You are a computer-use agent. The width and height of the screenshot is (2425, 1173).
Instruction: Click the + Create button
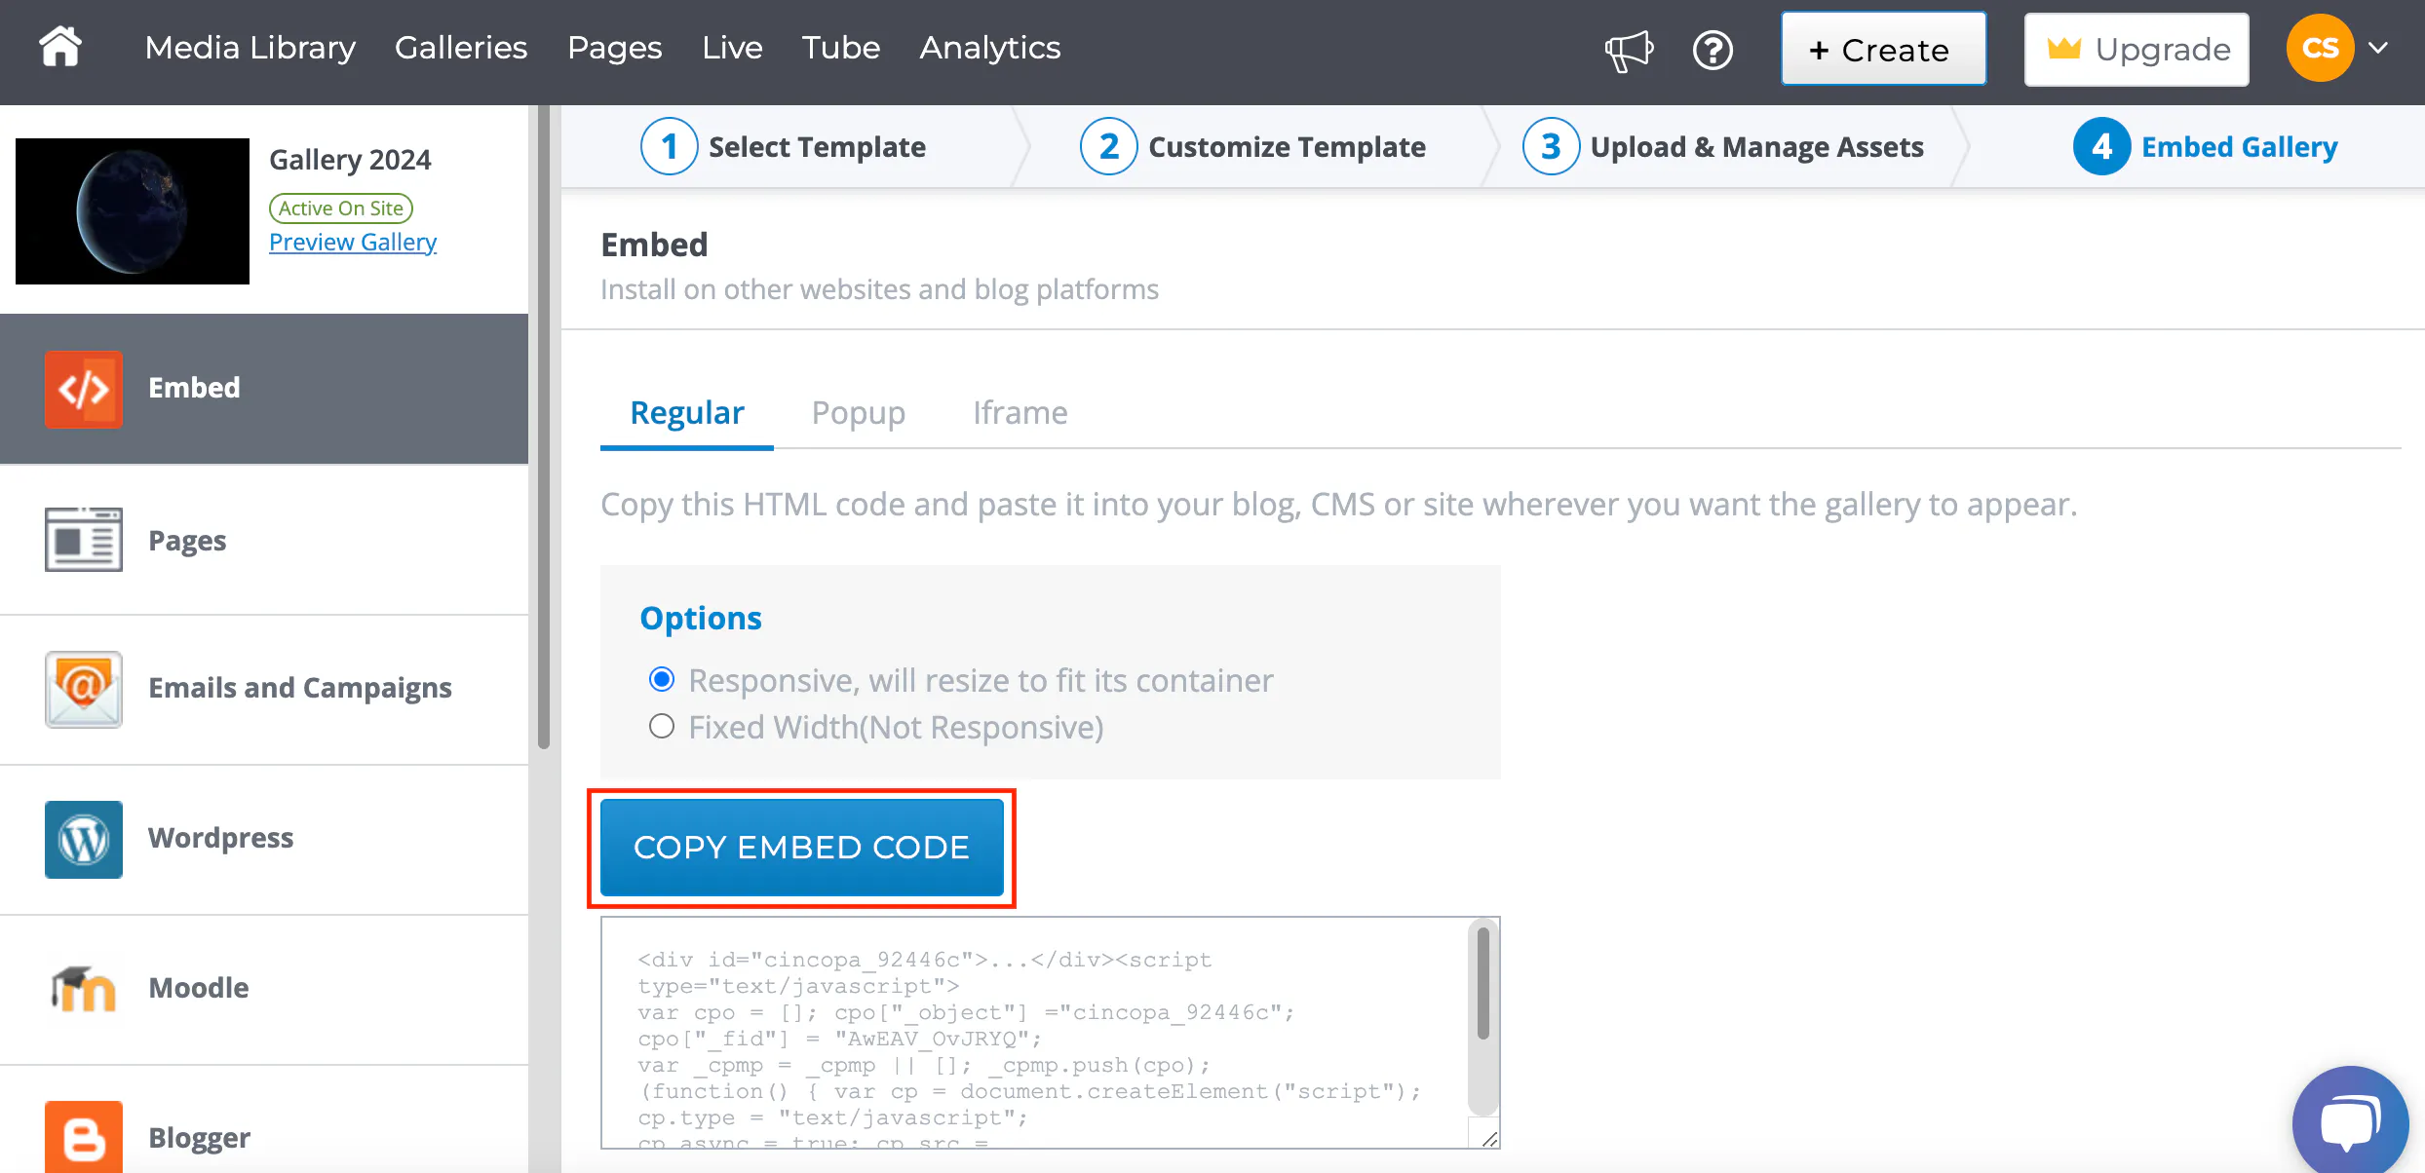1883,49
